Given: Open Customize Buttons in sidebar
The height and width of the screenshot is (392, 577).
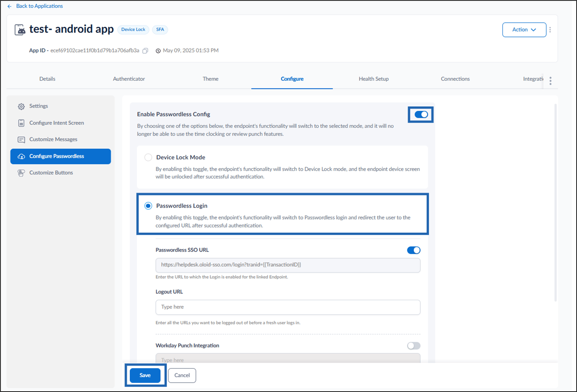Looking at the screenshot, I should [61, 173].
